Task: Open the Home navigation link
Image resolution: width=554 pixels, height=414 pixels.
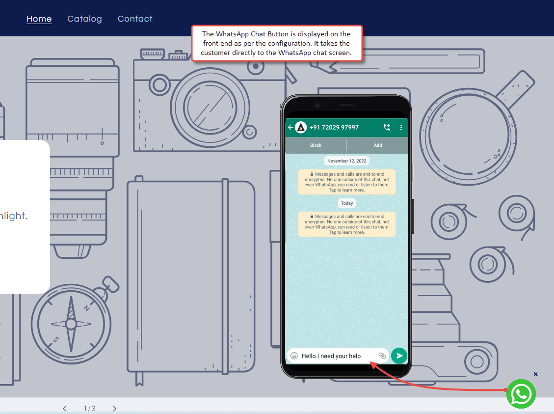Action: (x=39, y=19)
